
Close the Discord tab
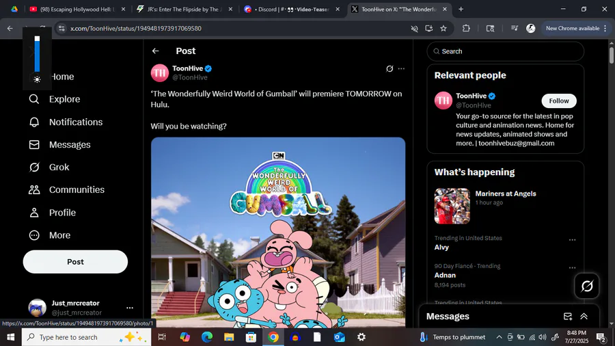tap(338, 9)
